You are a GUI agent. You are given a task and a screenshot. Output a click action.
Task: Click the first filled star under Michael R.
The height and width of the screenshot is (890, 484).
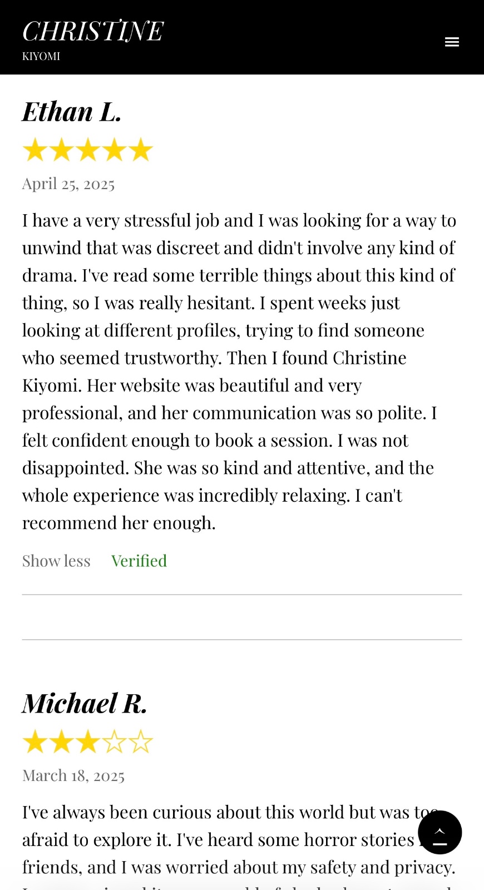35,742
